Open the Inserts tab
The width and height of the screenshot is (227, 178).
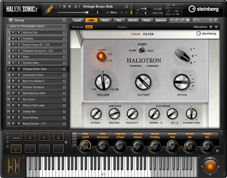pos(122,27)
